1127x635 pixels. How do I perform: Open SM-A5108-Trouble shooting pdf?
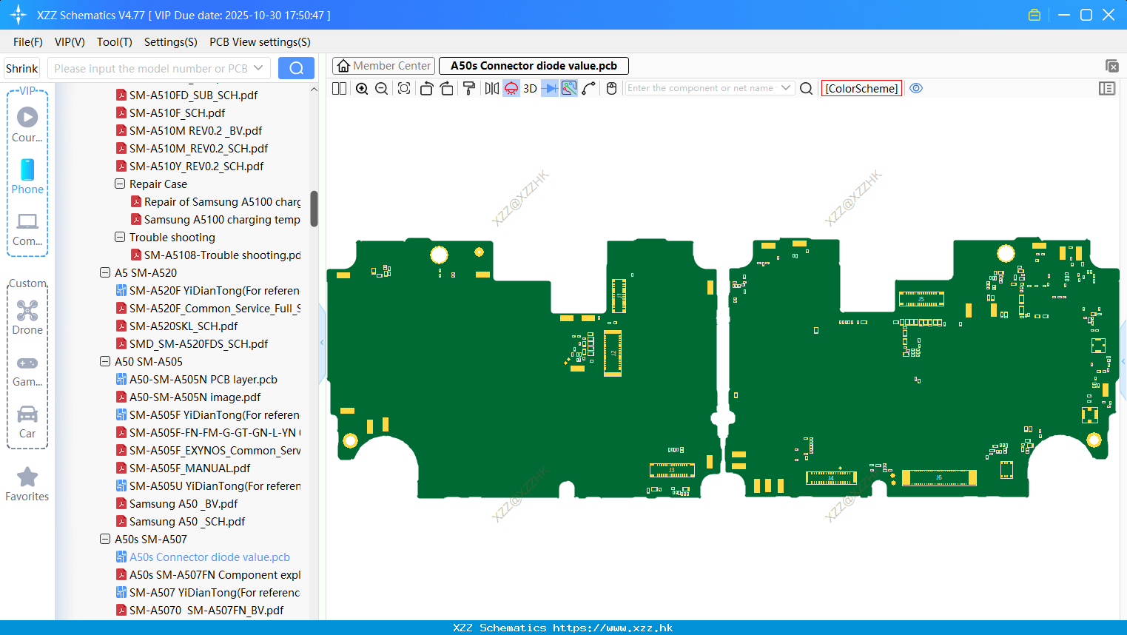pos(222,255)
